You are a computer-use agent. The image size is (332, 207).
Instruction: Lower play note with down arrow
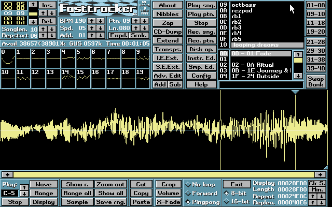[x=24, y=194]
